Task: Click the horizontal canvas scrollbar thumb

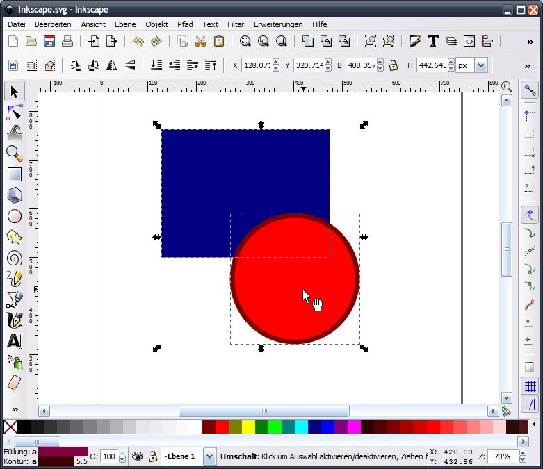Action: [x=264, y=411]
